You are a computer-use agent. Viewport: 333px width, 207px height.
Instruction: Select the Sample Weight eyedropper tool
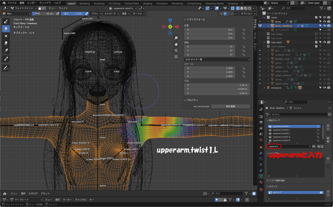click(6, 59)
